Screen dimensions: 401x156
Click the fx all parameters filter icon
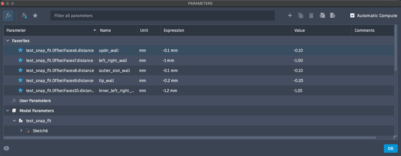(x=8, y=15)
